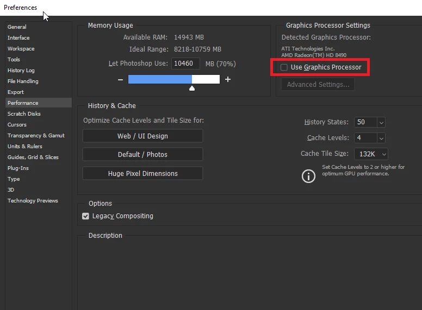This screenshot has width=422, height=310.
Task: Uncheck the Legacy Compositing checkbox
Action: click(x=85, y=216)
